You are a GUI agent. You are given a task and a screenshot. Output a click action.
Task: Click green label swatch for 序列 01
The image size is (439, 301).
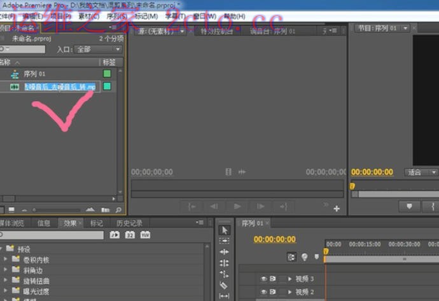[107, 74]
